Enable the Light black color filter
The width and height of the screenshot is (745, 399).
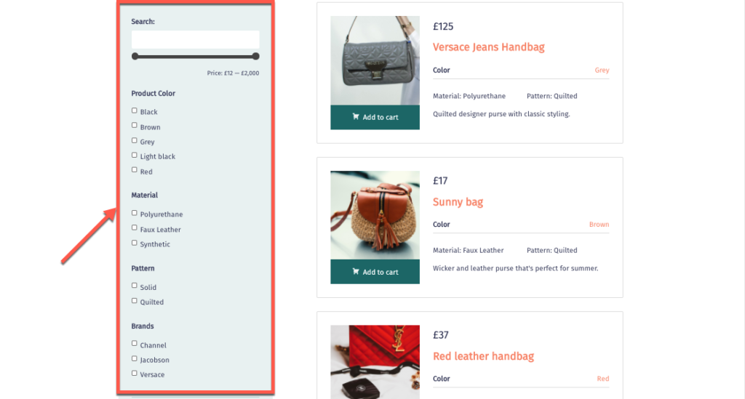pos(135,155)
